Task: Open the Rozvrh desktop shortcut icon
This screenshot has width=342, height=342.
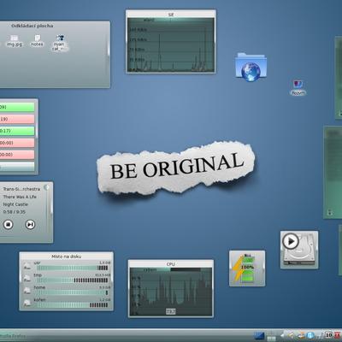Action: (298, 88)
